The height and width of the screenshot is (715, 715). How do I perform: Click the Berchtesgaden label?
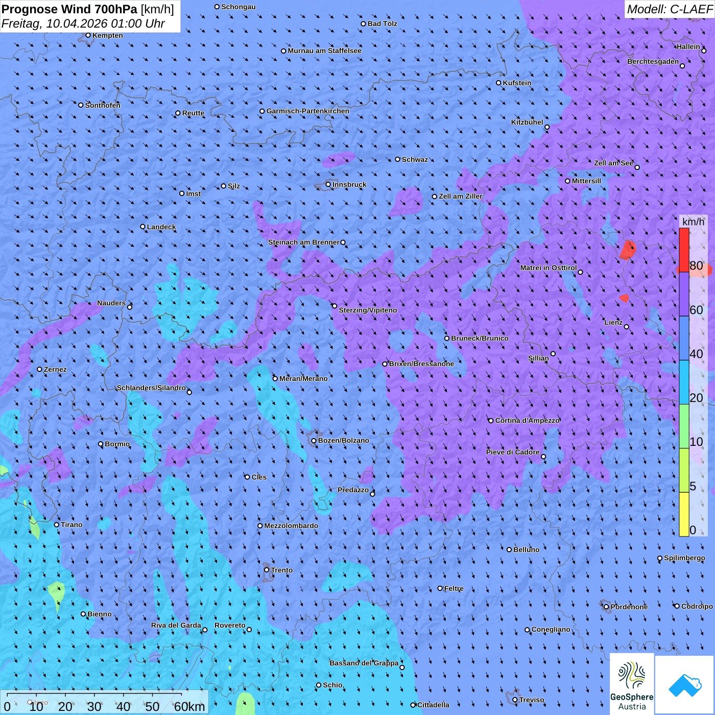coord(653,61)
